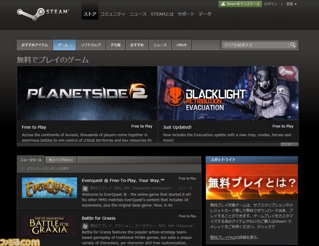Click Windows icon under Everquest title

[x=85, y=189]
